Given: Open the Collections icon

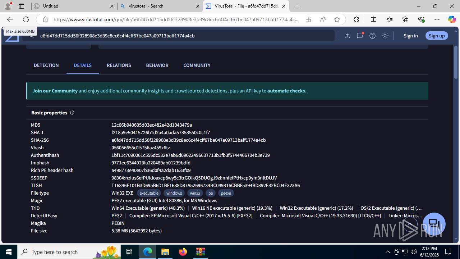Looking at the screenshot, I should tap(405, 19).
